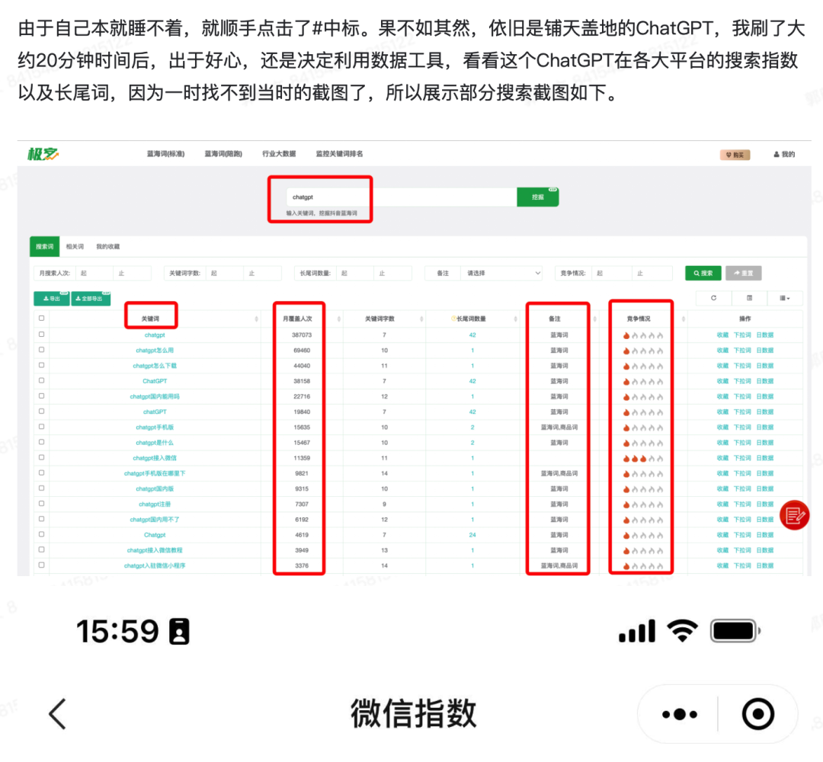Check the chatgpt接入微信 row checkbox

click(41, 458)
